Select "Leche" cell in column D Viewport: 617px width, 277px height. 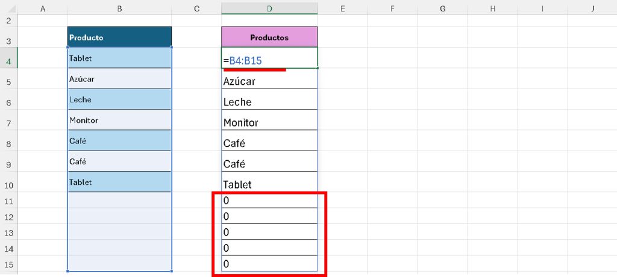pyautogui.click(x=269, y=102)
